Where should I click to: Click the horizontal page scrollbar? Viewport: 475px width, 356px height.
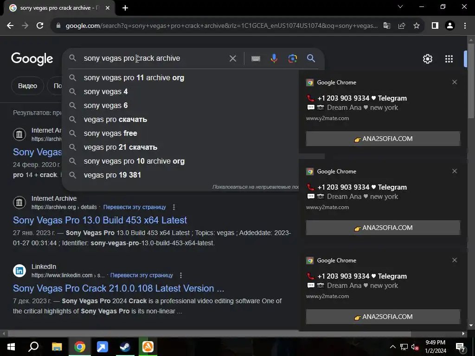209,334
